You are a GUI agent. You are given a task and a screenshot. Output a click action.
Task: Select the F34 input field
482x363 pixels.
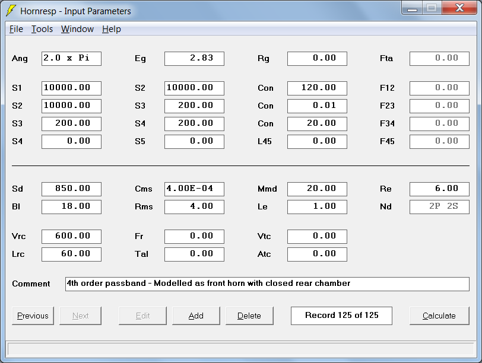(440, 124)
